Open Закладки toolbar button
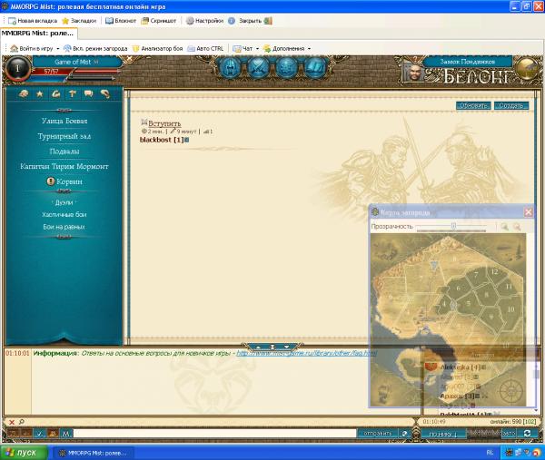This screenshot has width=545, height=460. (x=79, y=21)
